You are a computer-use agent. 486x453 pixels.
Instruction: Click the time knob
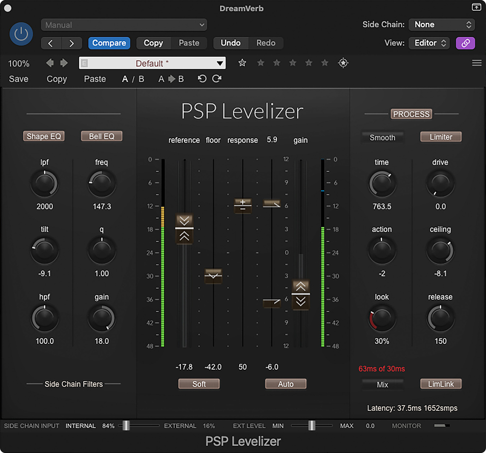(382, 184)
